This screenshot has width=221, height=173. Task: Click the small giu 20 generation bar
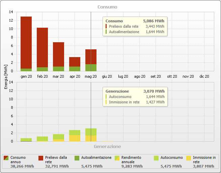(x=107, y=141)
